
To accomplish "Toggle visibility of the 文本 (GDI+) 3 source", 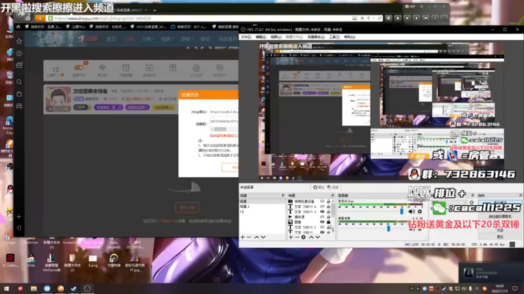I will (x=322, y=212).
